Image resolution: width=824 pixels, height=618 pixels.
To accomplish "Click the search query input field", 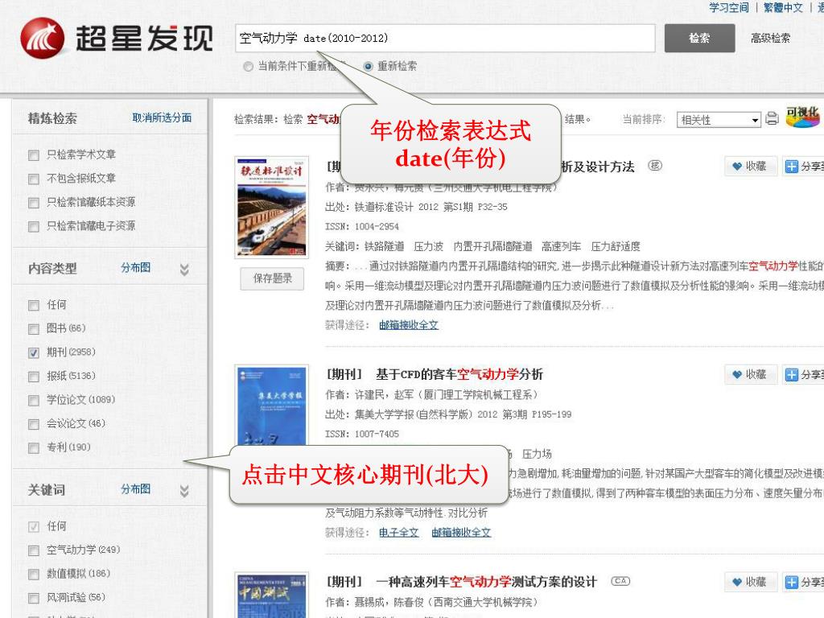I will pos(445,38).
